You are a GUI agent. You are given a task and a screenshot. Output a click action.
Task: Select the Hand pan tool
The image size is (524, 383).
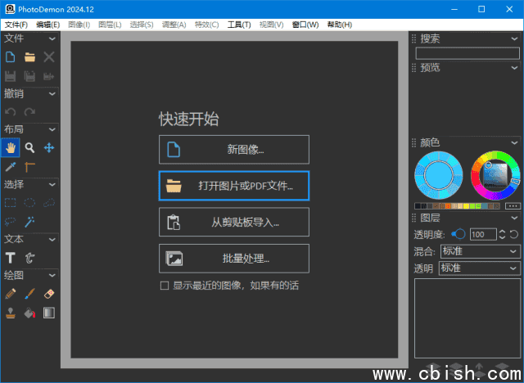coord(11,147)
